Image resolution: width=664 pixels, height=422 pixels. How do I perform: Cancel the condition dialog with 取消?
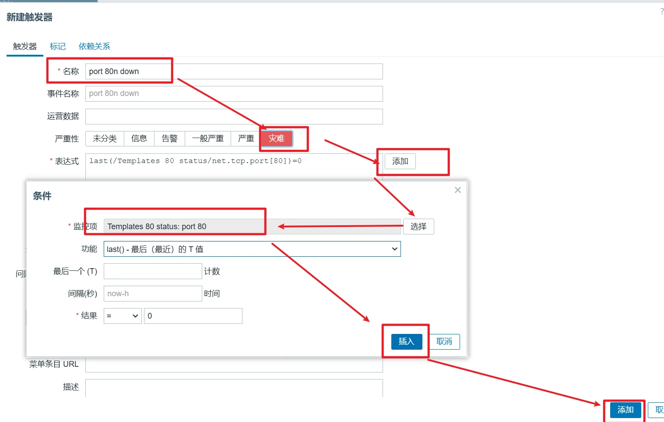point(444,341)
